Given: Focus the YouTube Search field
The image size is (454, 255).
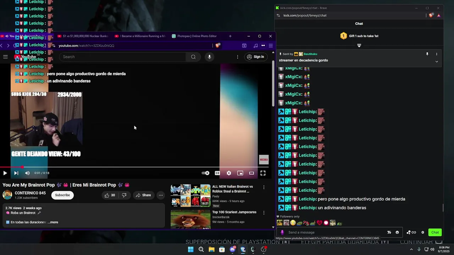Looking at the screenshot, I should (122, 57).
